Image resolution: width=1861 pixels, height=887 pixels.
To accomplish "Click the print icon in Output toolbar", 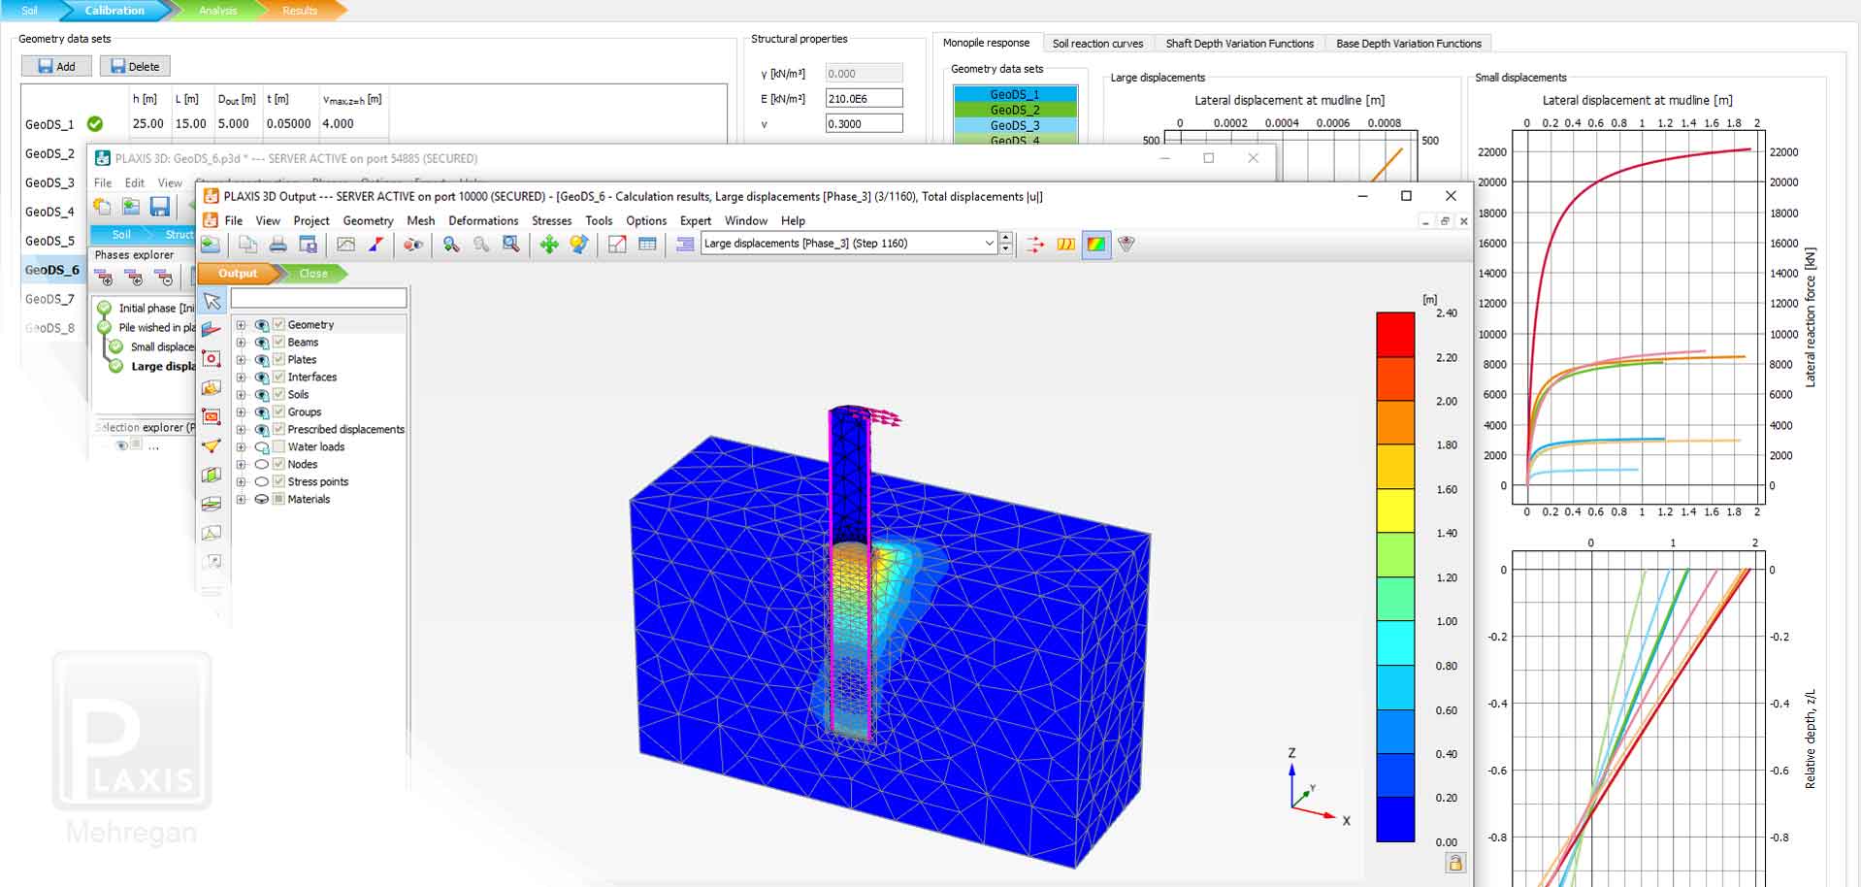I will [278, 245].
